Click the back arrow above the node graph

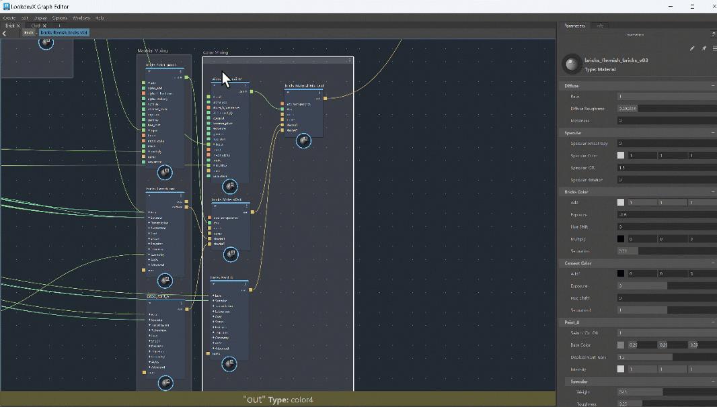[4, 32]
